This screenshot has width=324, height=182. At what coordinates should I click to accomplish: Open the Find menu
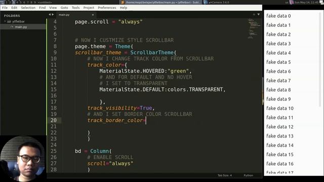click(42, 8)
